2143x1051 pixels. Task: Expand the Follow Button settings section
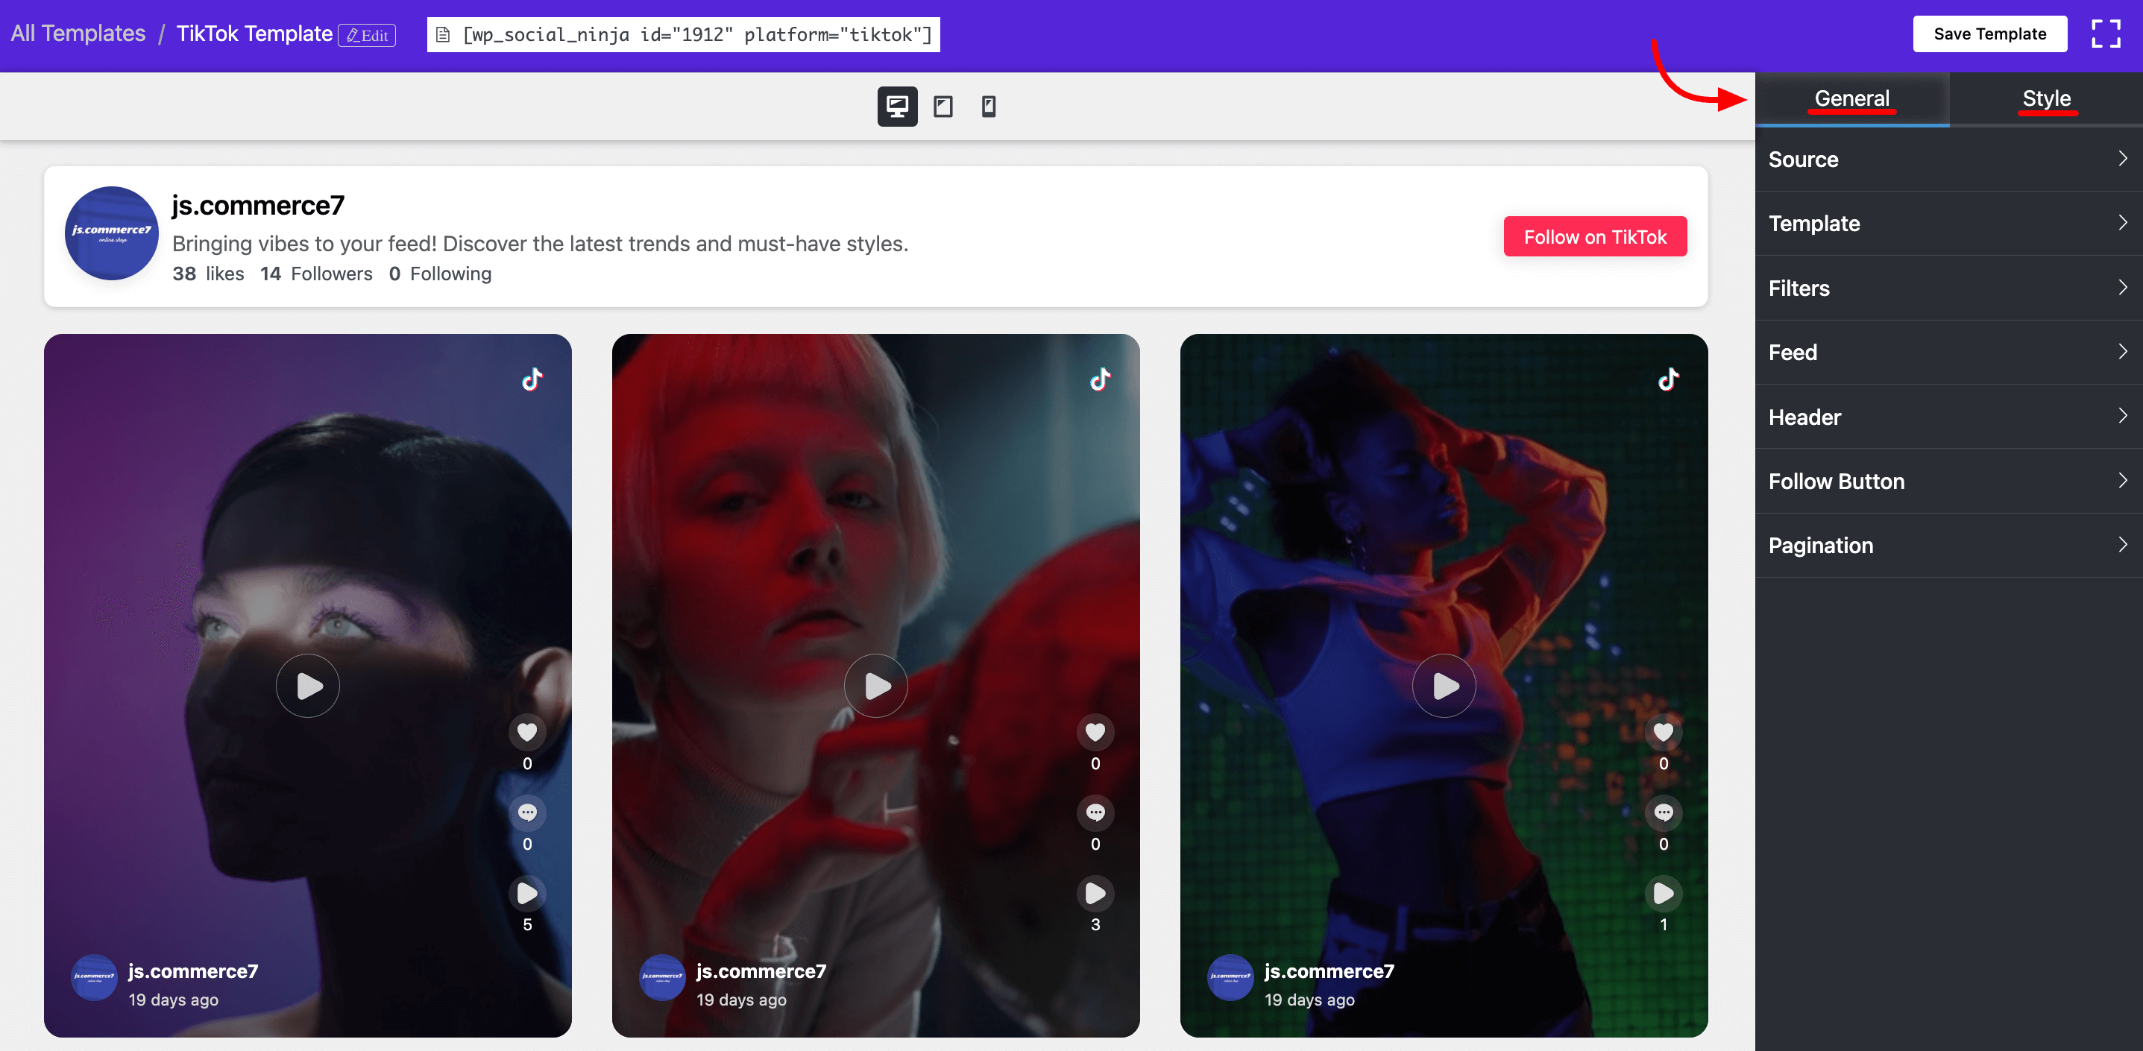tap(1949, 481)
